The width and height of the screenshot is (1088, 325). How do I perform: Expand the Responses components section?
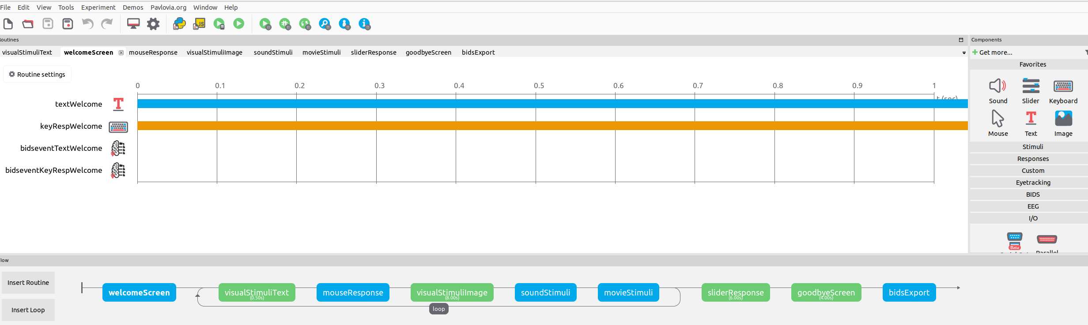pos(1032,159)
